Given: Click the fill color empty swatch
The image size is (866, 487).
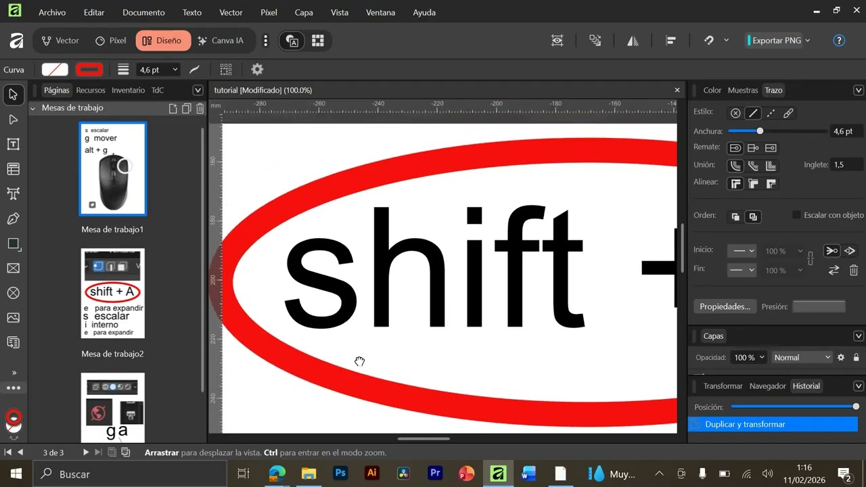Looking at the screenshot, I should [x=55, y=69].
